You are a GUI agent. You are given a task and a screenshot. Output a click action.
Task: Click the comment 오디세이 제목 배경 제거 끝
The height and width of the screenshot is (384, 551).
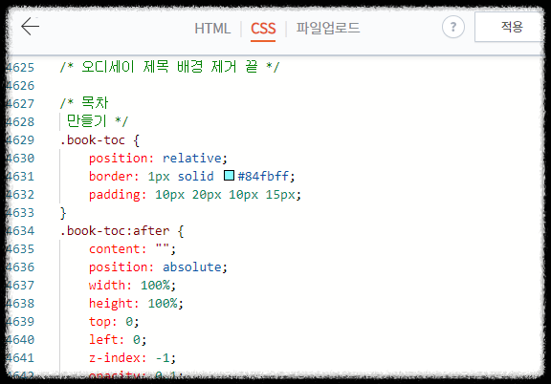(x=169, y=67)
